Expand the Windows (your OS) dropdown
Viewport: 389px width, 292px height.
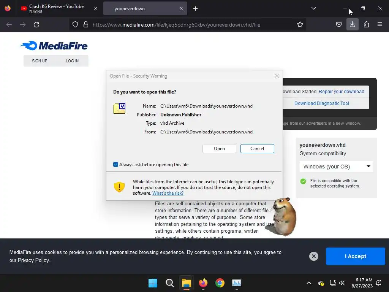(x=336, y=167)
